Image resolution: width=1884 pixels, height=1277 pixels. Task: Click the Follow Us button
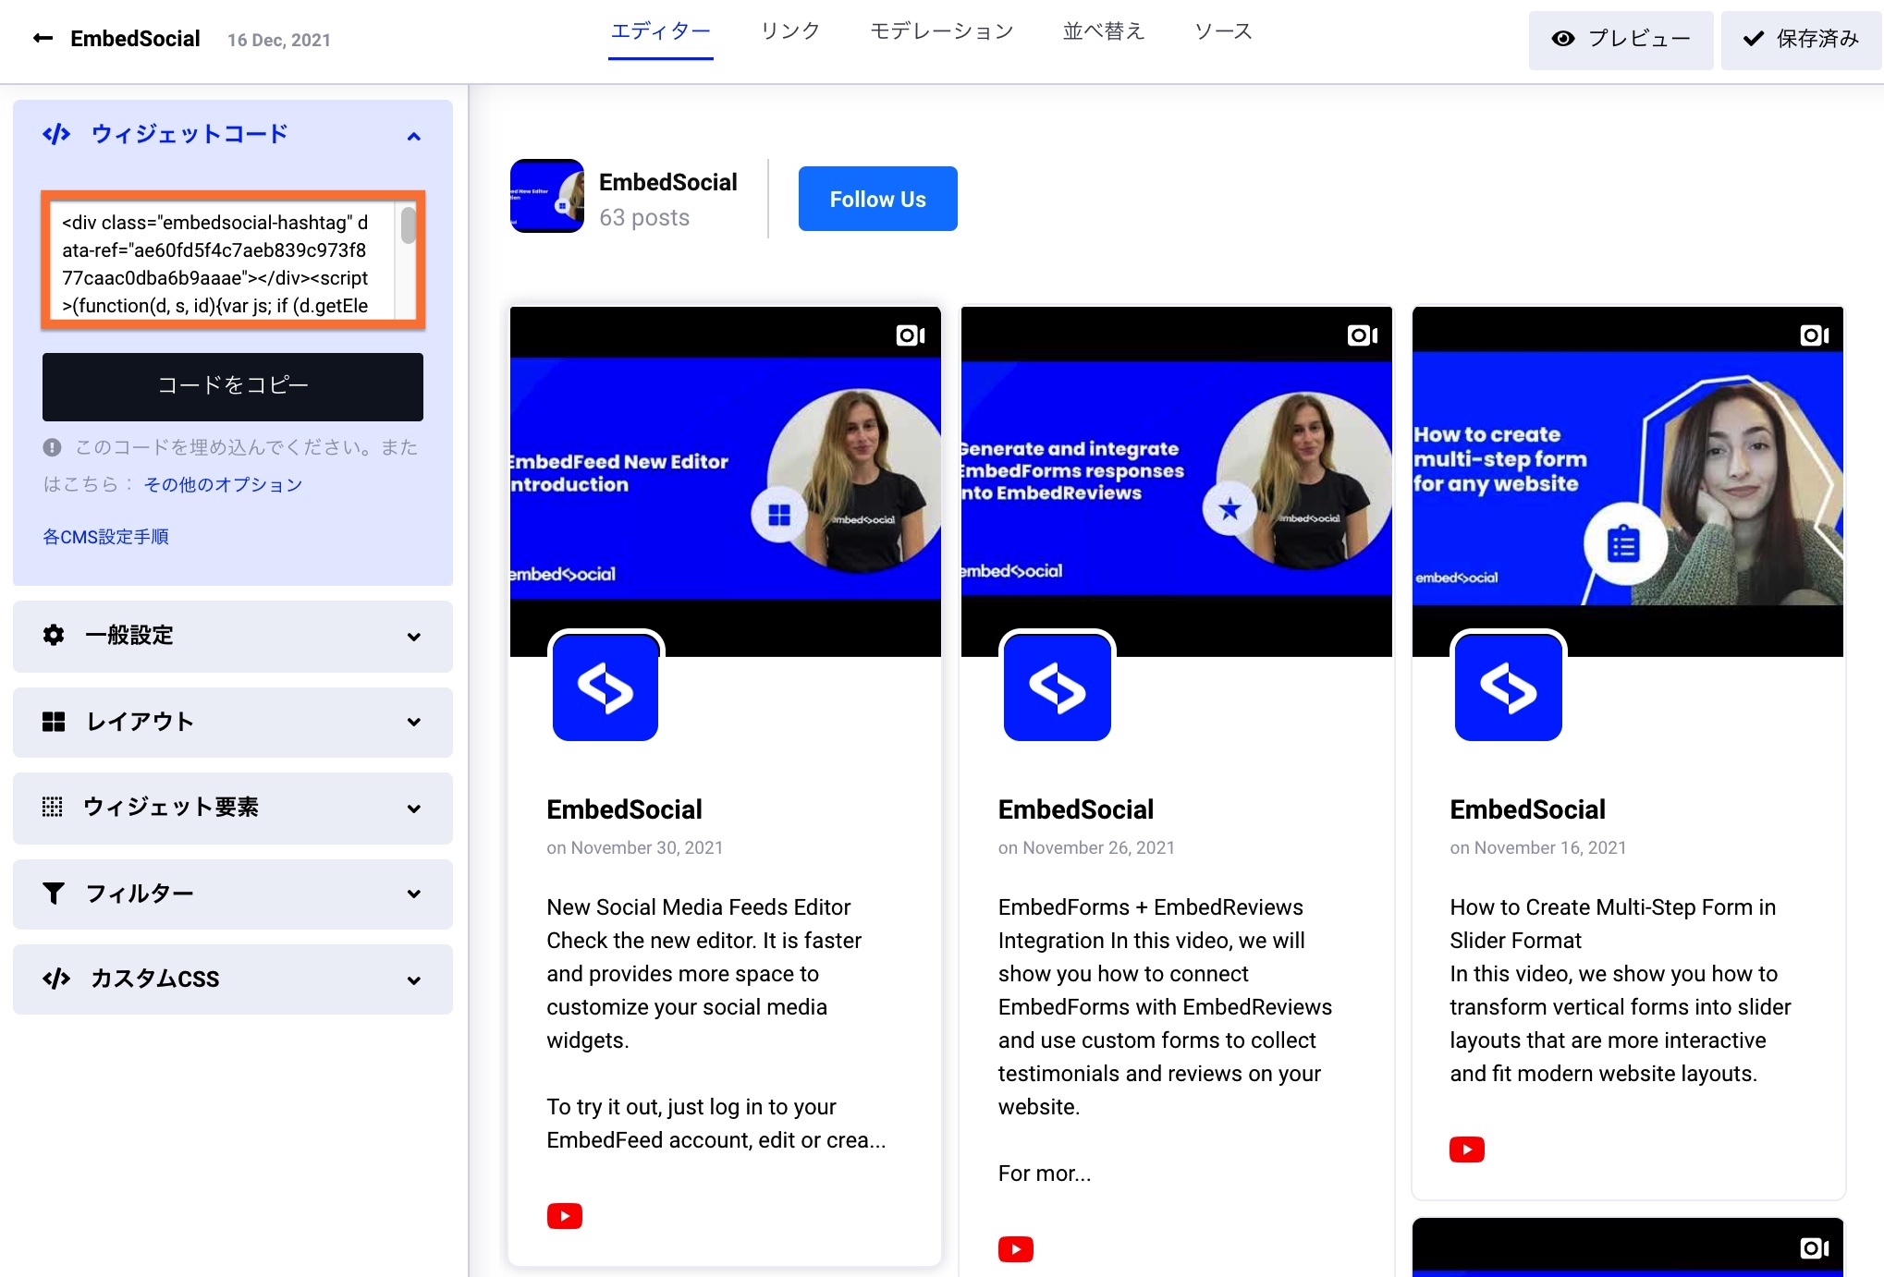coord(877,199)
